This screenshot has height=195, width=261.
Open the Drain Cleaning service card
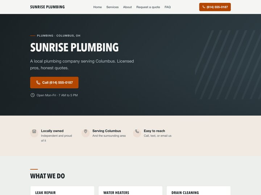point(199,191)
